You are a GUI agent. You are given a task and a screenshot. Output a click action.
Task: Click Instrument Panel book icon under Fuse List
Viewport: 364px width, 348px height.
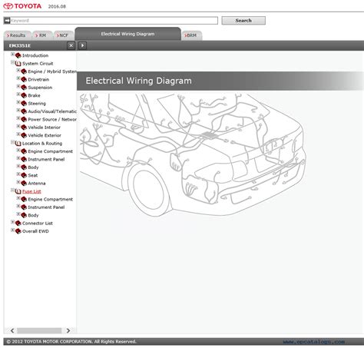tap(24, 207)
